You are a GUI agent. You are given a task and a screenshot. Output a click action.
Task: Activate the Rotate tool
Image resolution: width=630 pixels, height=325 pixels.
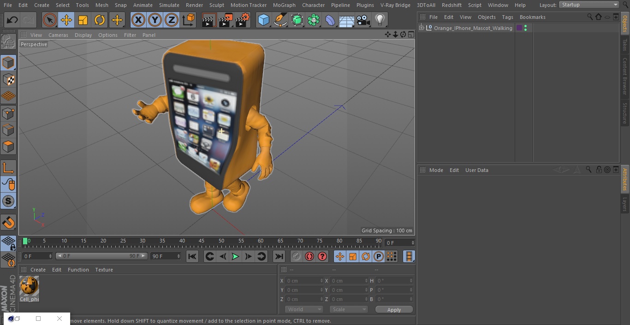tap(100, 20)
